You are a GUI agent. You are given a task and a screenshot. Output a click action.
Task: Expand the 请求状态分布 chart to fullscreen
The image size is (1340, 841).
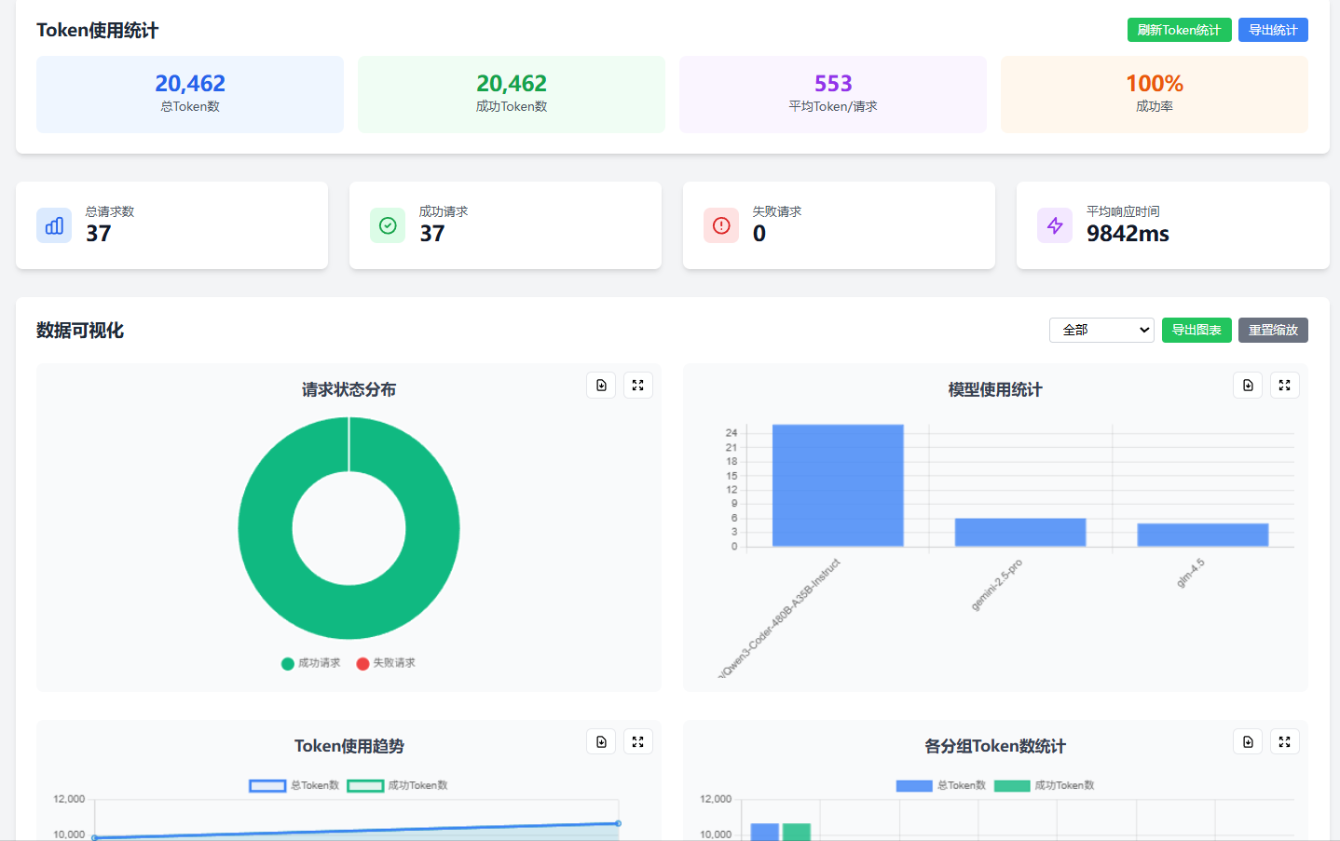tap(637, 385)
